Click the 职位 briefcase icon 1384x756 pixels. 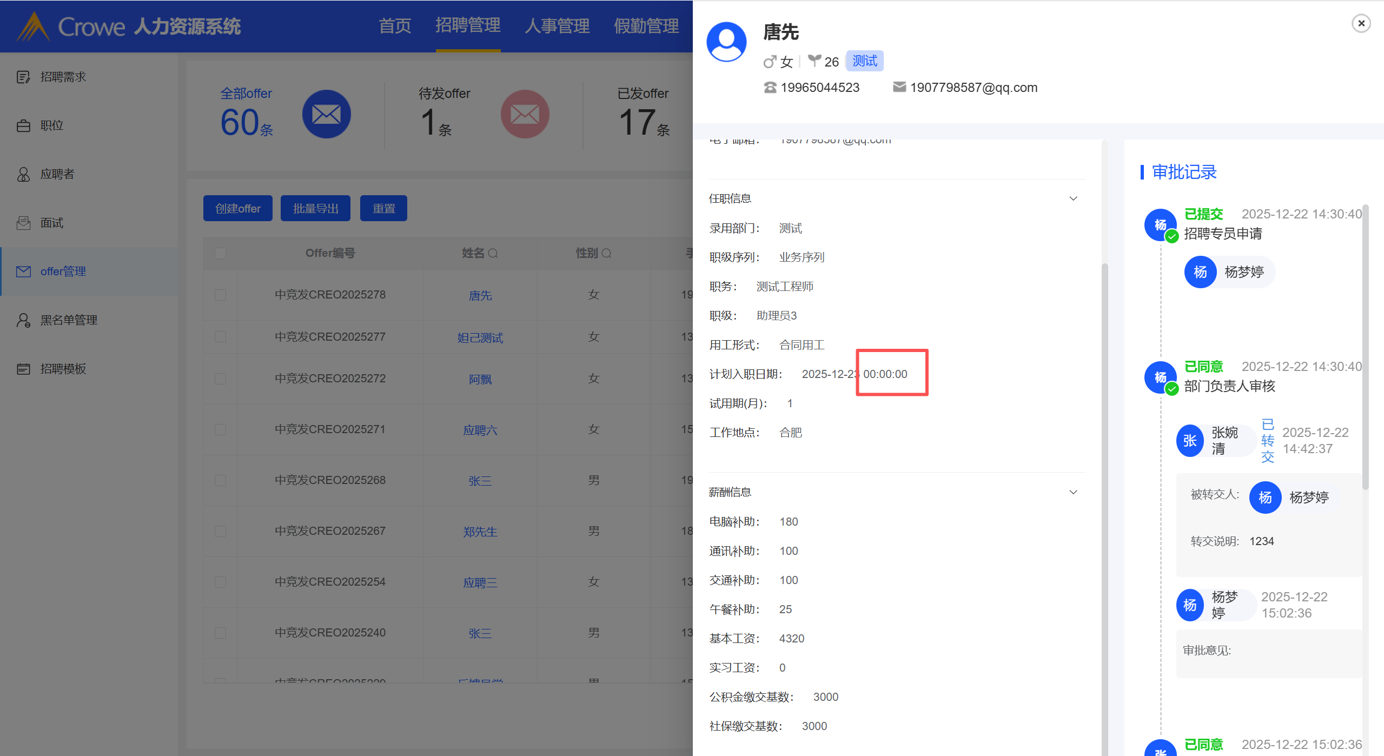(23, 125)
